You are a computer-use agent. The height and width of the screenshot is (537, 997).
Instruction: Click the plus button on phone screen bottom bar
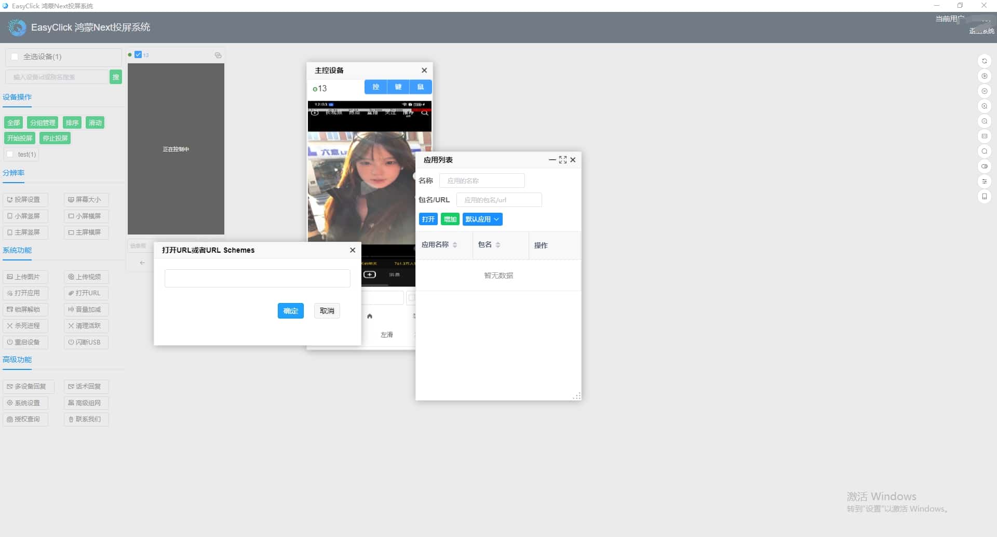point(369,274)
